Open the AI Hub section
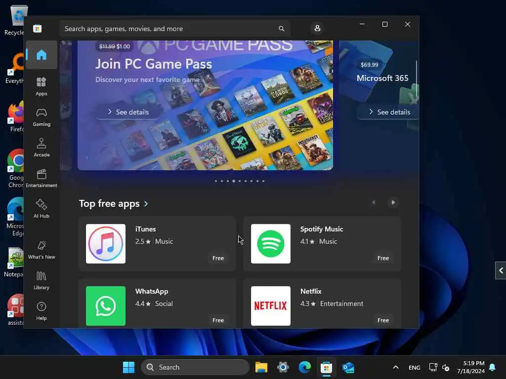 pyautogui.click(x=42, y=209)
